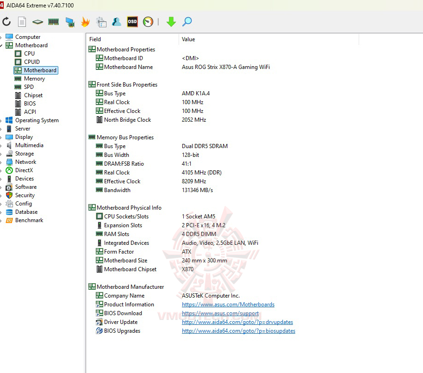Click the calendar gear toolbar icon

[101, 22]
